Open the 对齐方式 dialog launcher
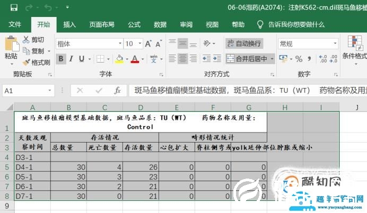 click(x=273, y=75)
